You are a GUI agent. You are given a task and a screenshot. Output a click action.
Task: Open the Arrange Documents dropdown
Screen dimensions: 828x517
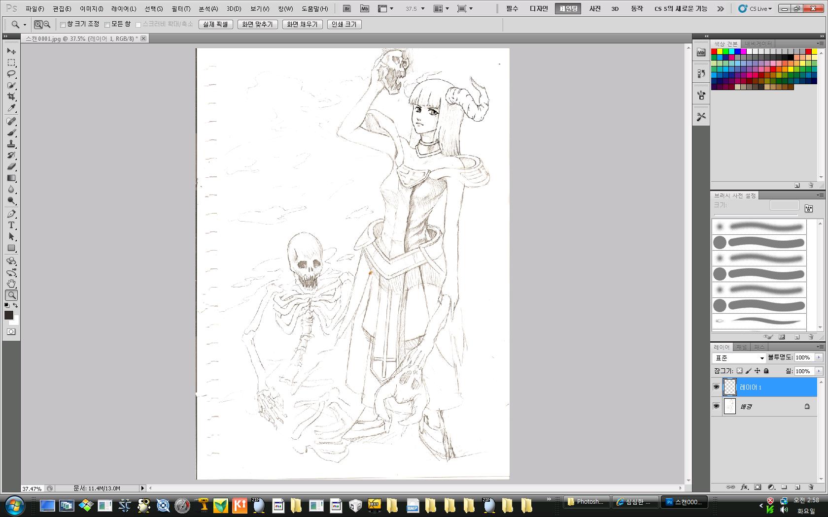point(441,9)
